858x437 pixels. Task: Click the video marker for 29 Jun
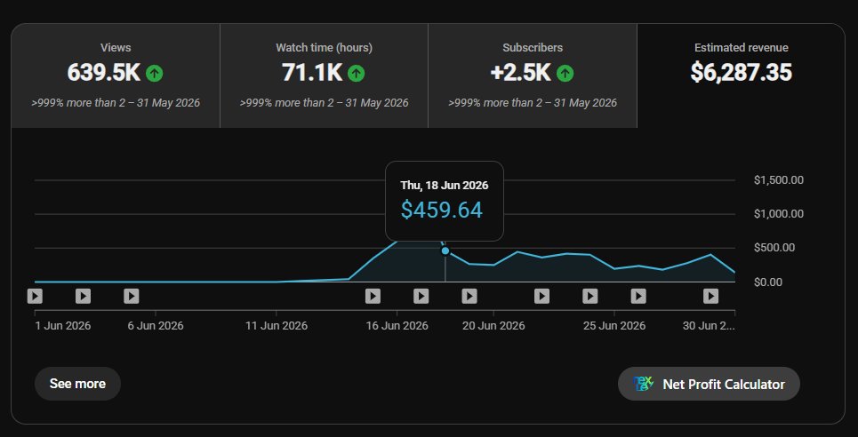point(710,297)
